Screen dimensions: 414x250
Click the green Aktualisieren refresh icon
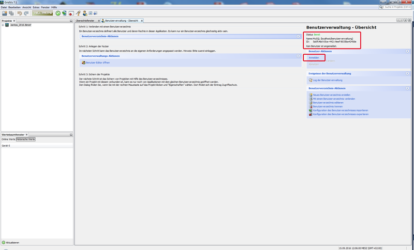click(4, 242)
